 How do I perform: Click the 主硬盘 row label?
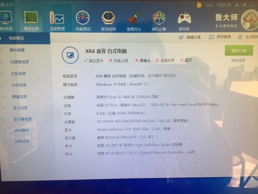[x=70, y=122]
